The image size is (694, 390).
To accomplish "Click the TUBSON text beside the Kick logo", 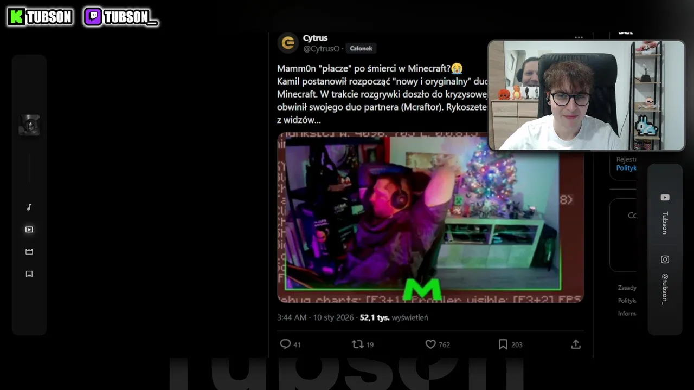I will tap(49, 17).
